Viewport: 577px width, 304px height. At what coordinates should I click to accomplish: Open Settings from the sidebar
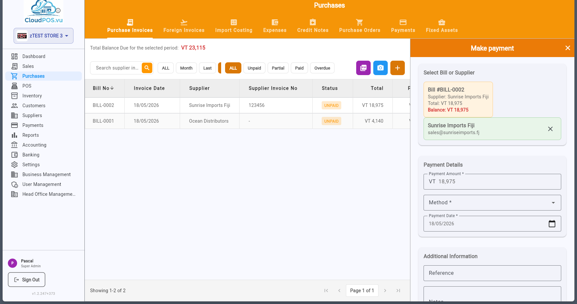coord(43,165)
